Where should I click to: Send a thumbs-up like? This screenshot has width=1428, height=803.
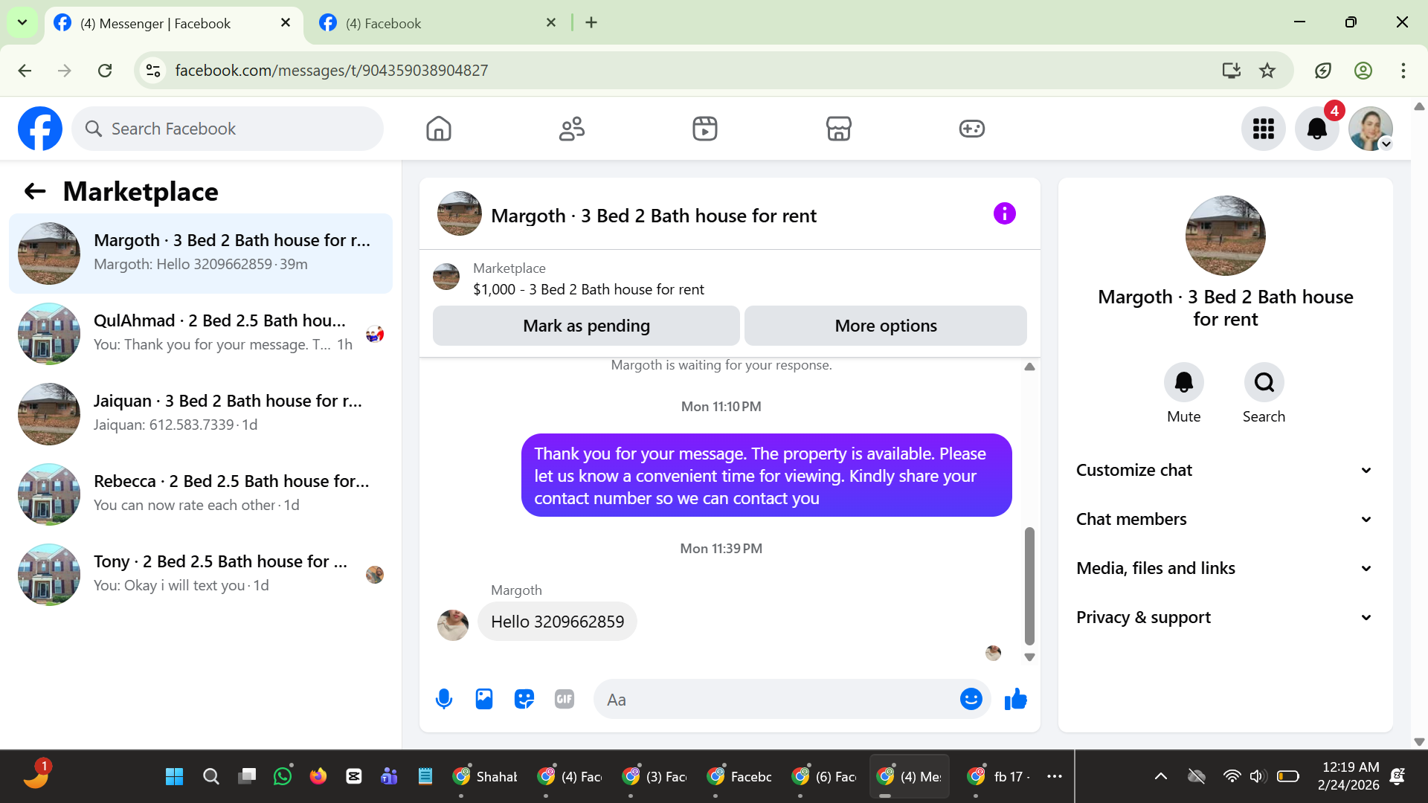pyautogui.click(x=1015, y=699)
